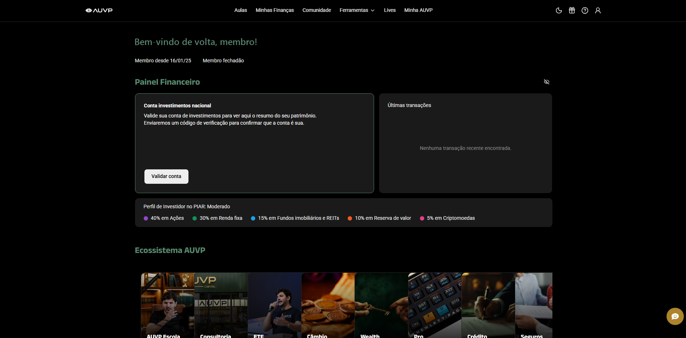Hide financial values with eye icon
686x338 pixels.
click(x=547, y=82)
